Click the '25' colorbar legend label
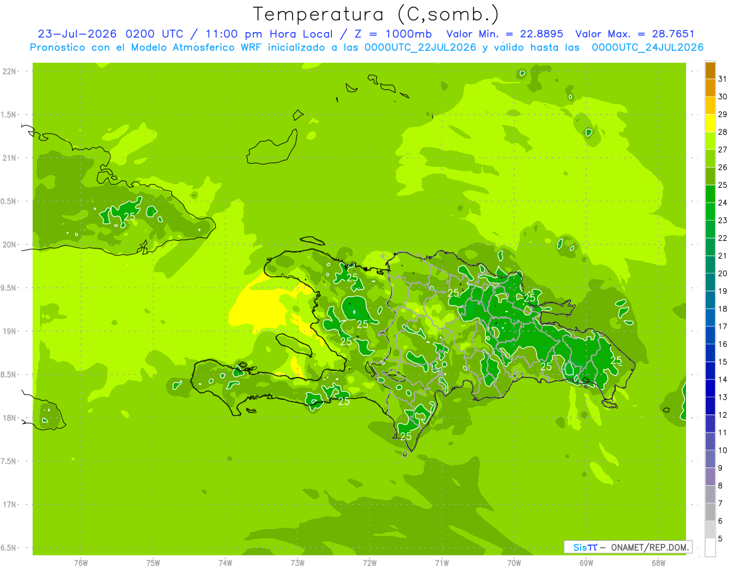Screen dimensions: 739x571 (x=723, y=185)
